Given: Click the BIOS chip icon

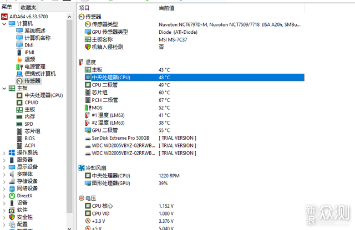Looking at the screenshot, I should pos(19,139).
